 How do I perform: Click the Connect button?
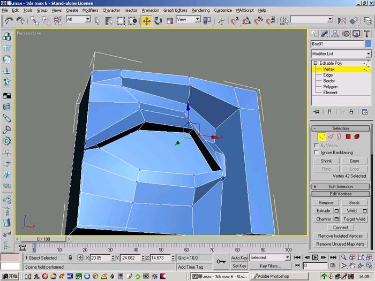point(341,227)
